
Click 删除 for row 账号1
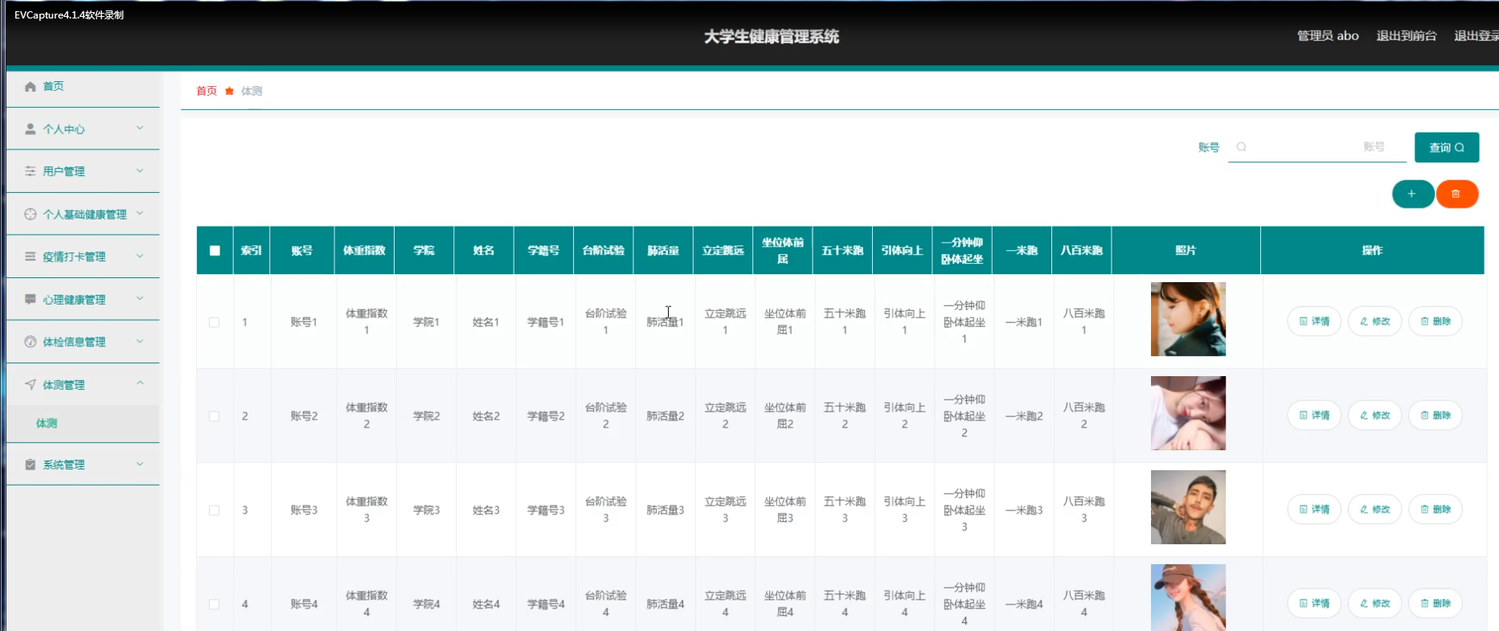1435,322
